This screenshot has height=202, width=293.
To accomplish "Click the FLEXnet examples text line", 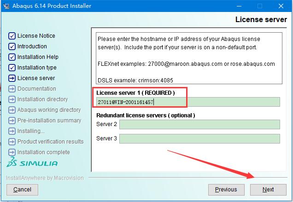I will click(186, 64).
